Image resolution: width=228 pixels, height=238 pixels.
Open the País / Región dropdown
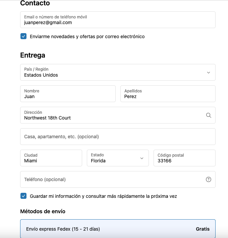pos(118,72)
